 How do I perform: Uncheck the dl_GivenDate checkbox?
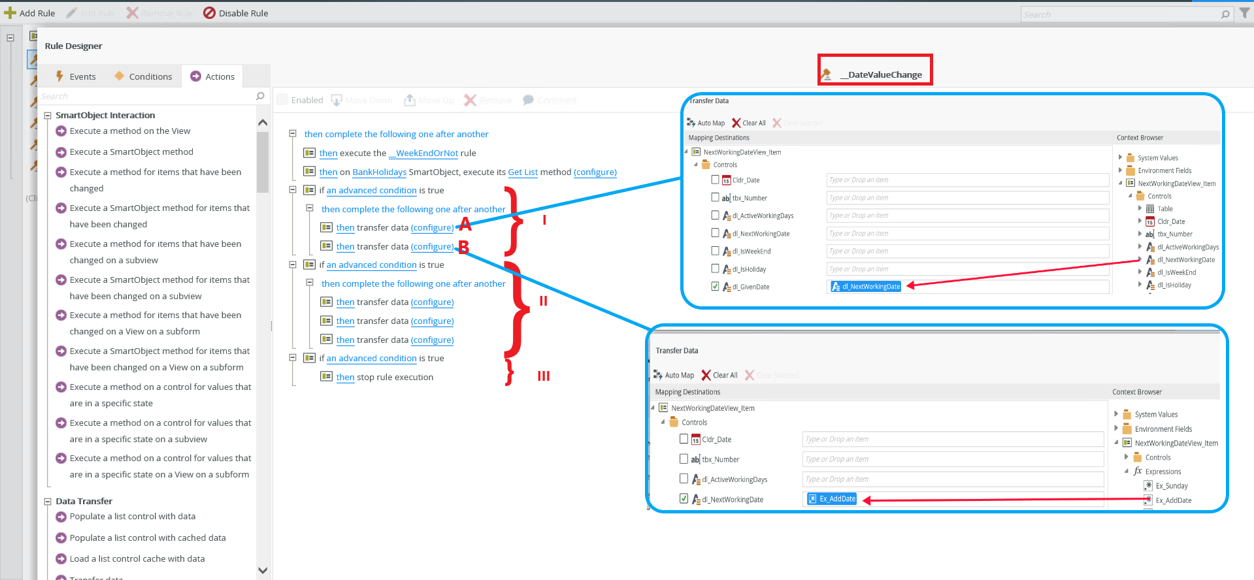click(715, 286)
